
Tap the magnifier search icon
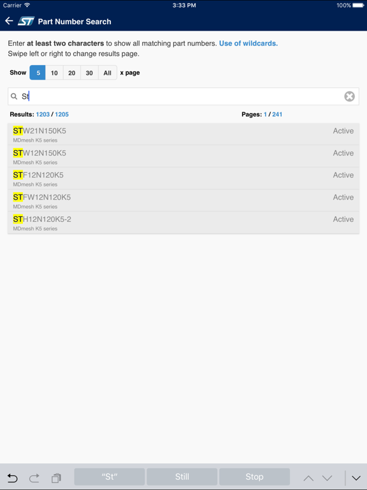click(x=14, y=96)
